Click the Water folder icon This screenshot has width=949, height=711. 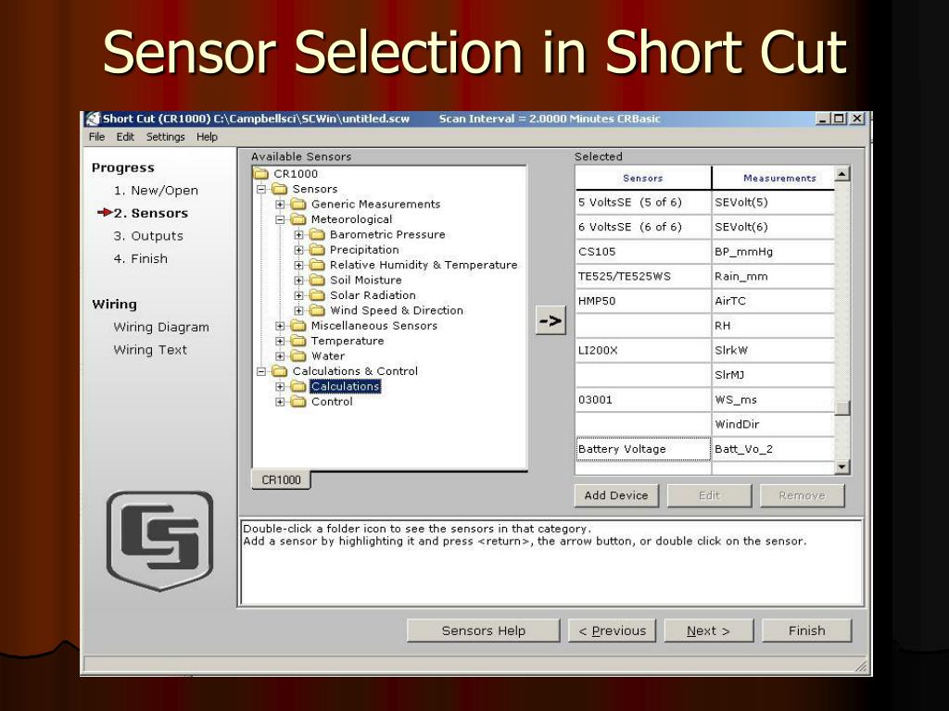[x=298, y=356]
